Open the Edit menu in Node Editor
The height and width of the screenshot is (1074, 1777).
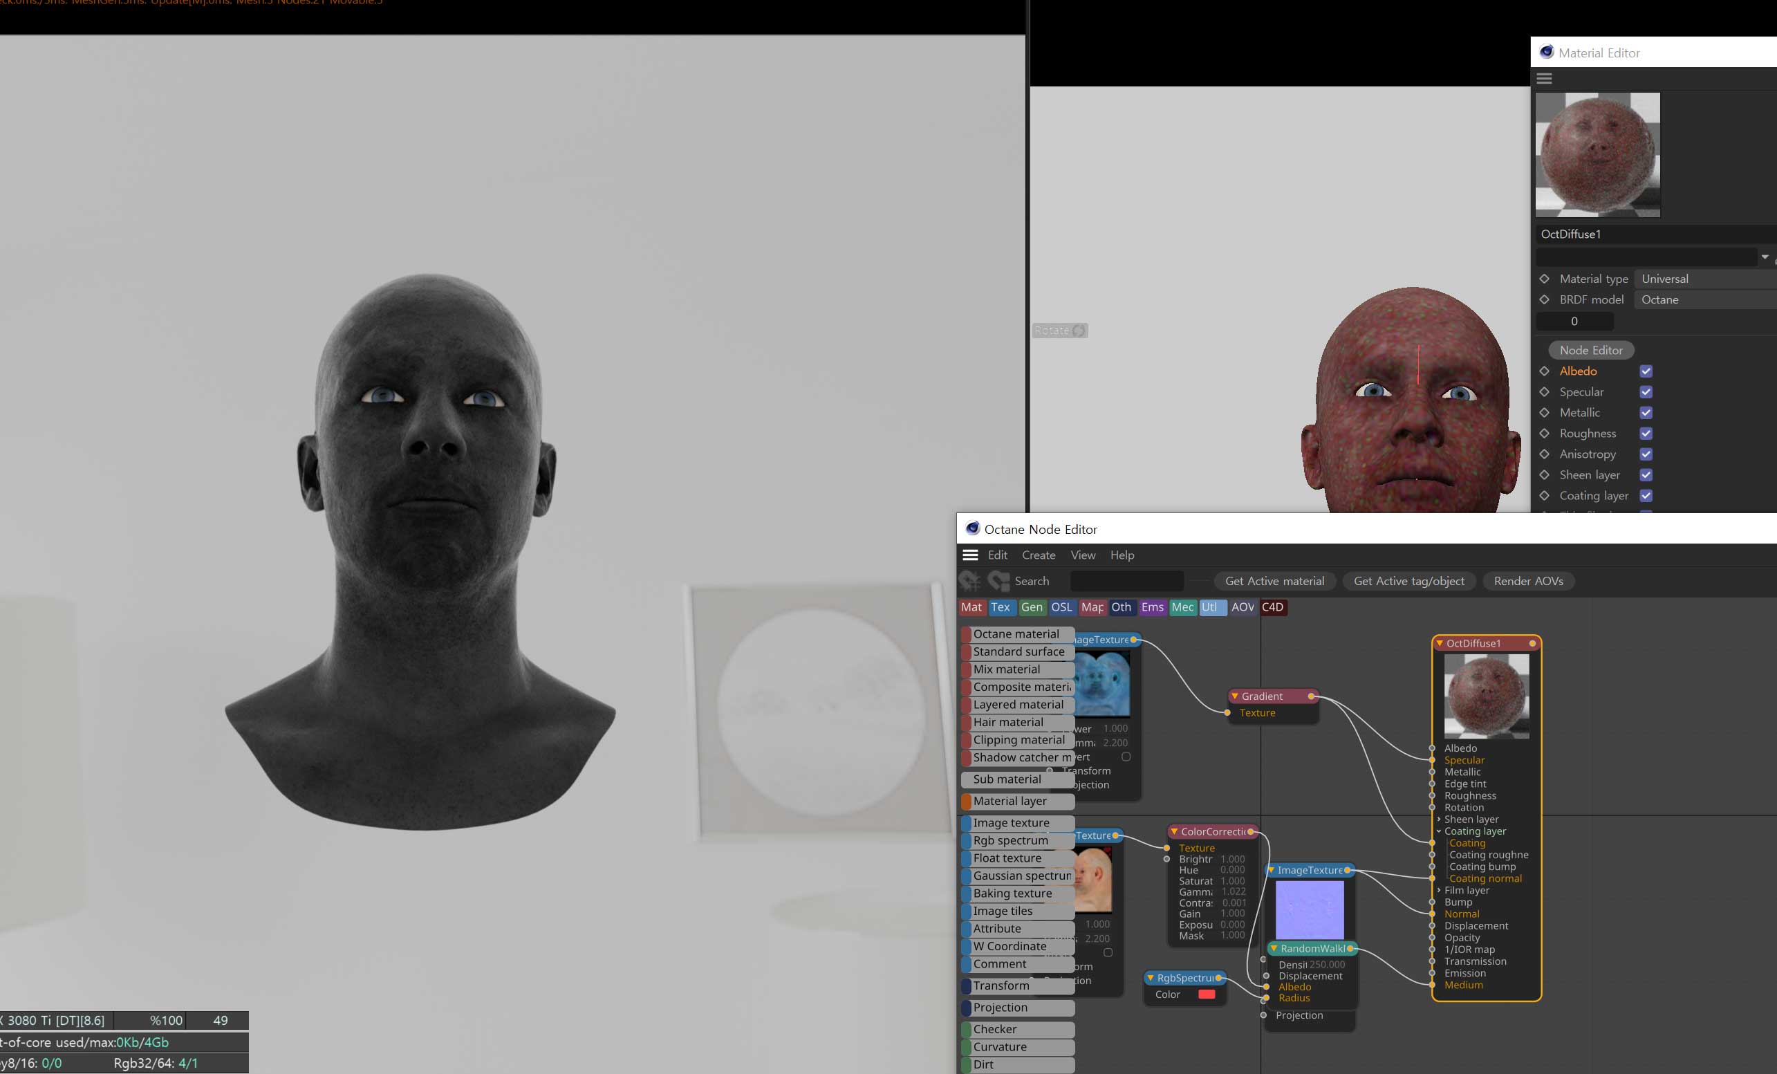[997, 555]
